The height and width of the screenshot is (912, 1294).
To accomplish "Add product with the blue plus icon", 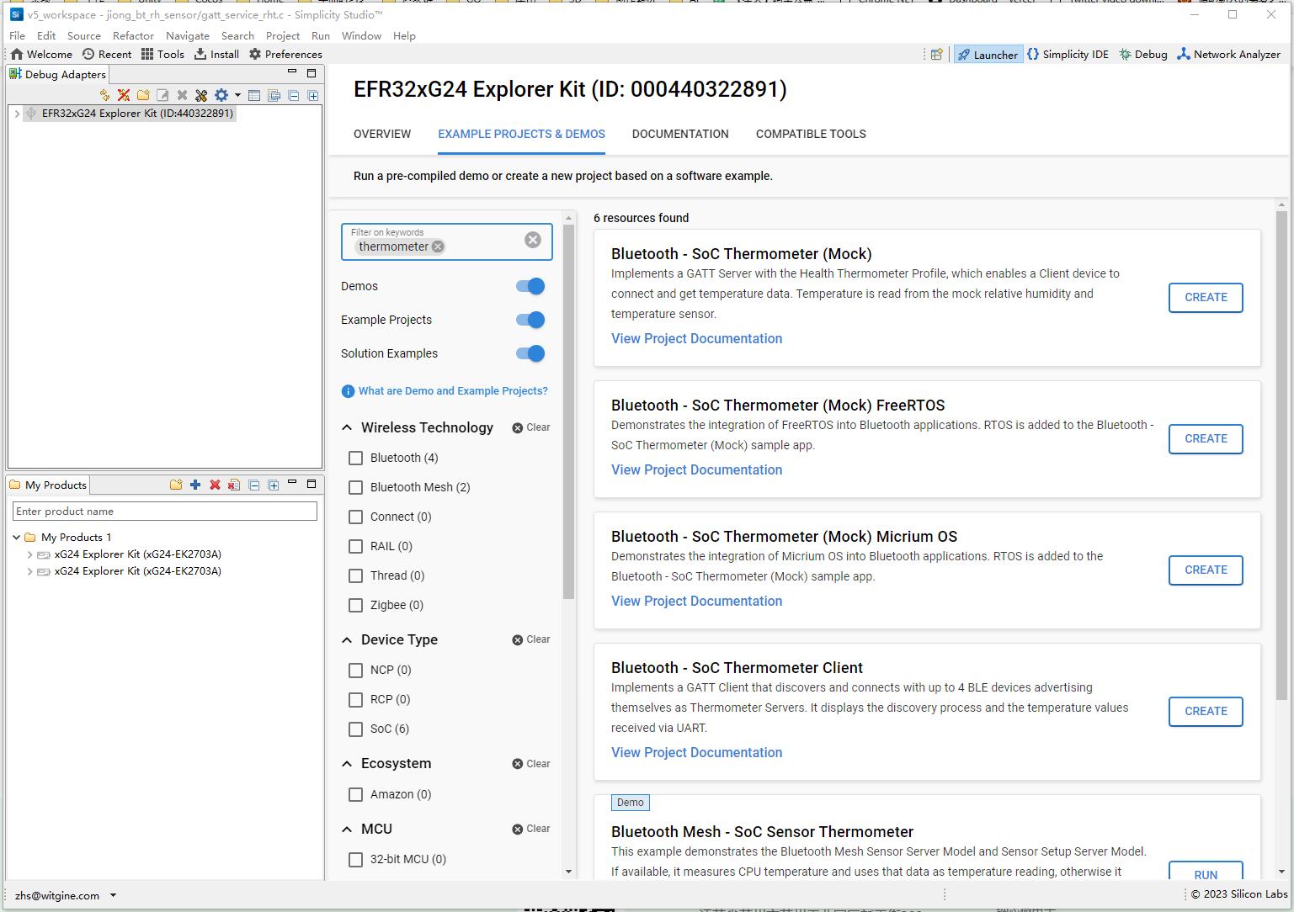I will (195, 485).
